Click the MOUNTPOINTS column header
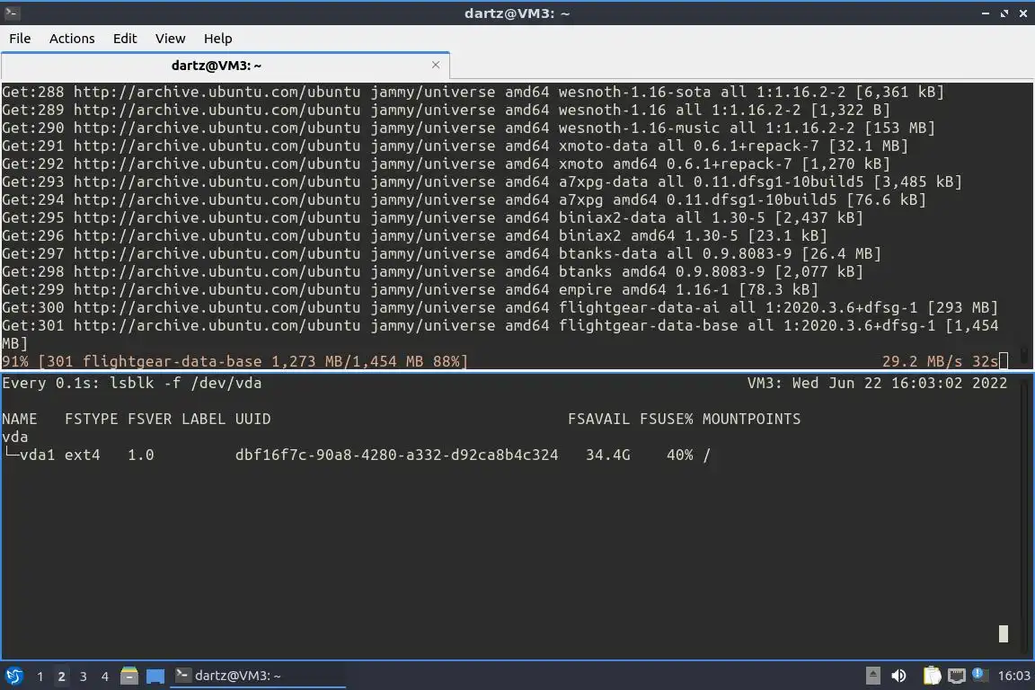1035x690 pixels. click(751, 419)
